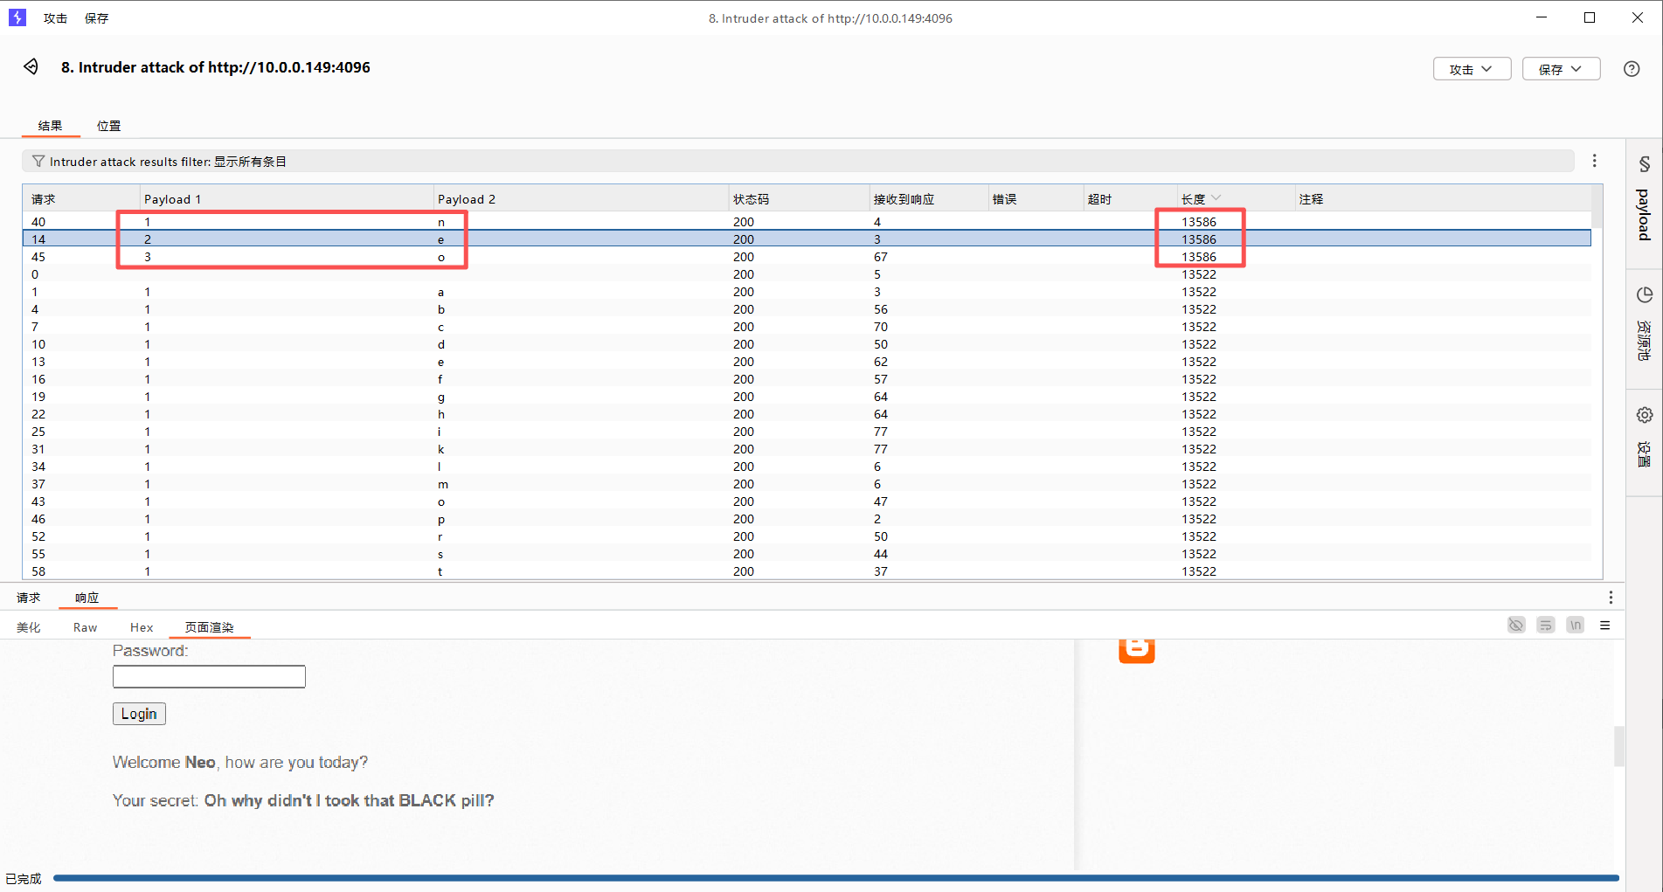Minimize the Intruder attack window
This screenshot has height=892, width=1663.
point(1542,17)
